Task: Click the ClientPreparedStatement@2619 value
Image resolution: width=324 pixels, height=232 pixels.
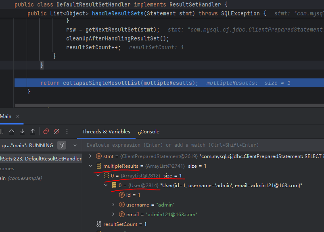Action: 159,156
